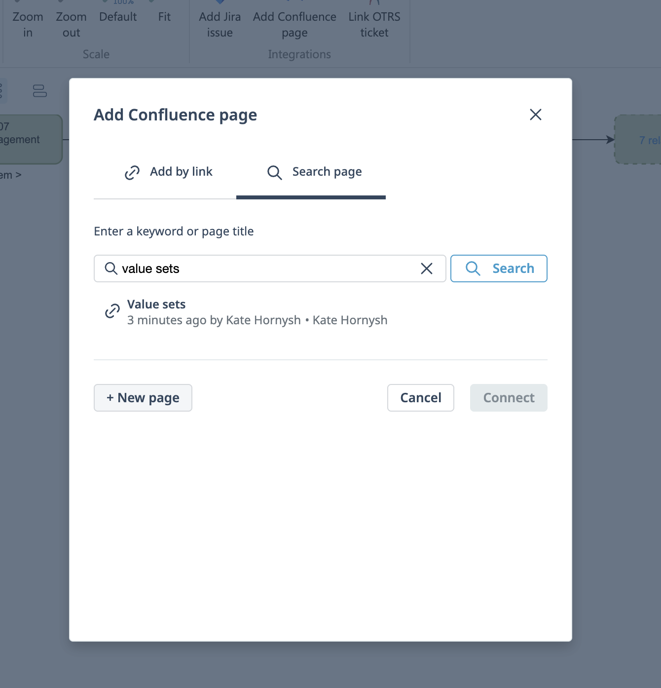
Task: Open Link OTRS ticket
Action: (374, 24)
